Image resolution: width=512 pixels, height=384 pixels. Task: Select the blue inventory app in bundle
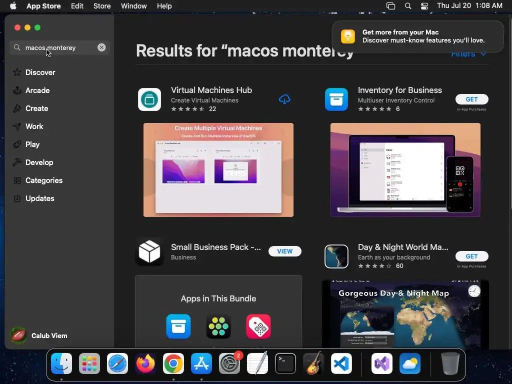pos(178,326)
